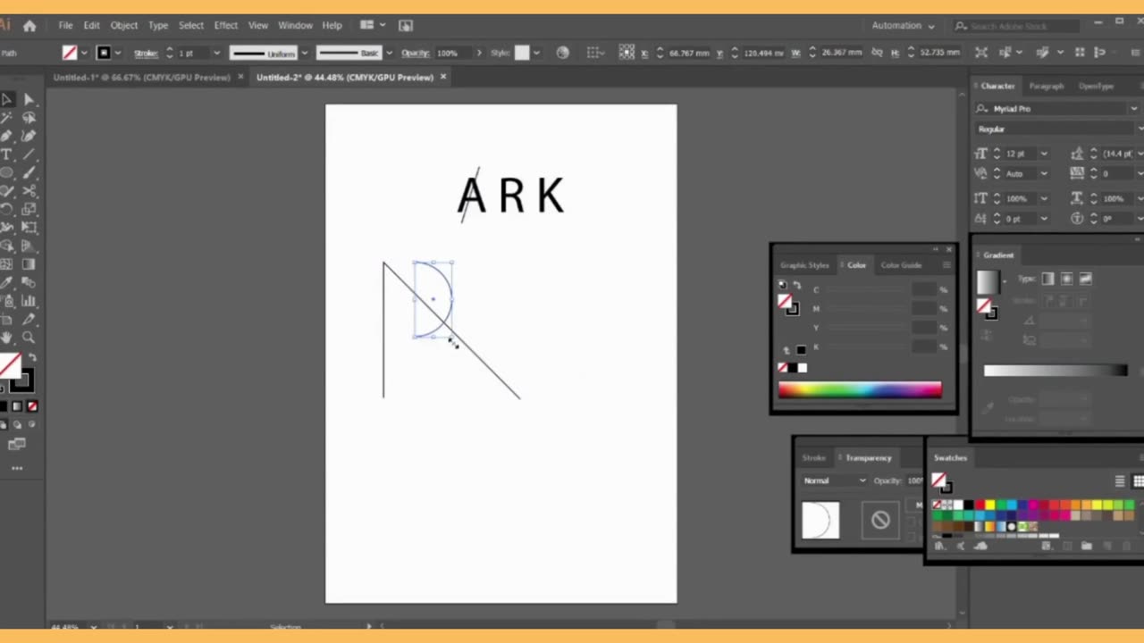Open the Window menu

(x=295, y=26)
